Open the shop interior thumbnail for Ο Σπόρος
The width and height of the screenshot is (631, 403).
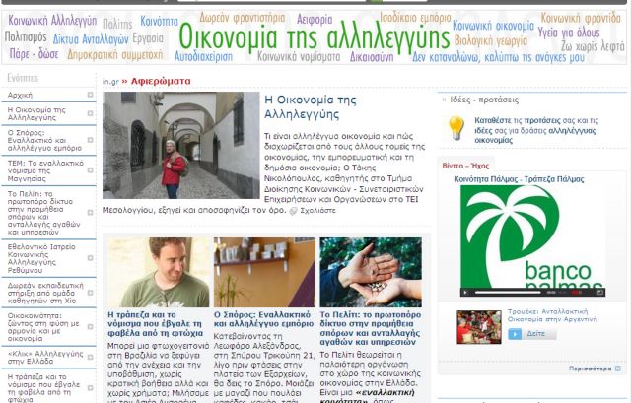[x=264, y=272]
